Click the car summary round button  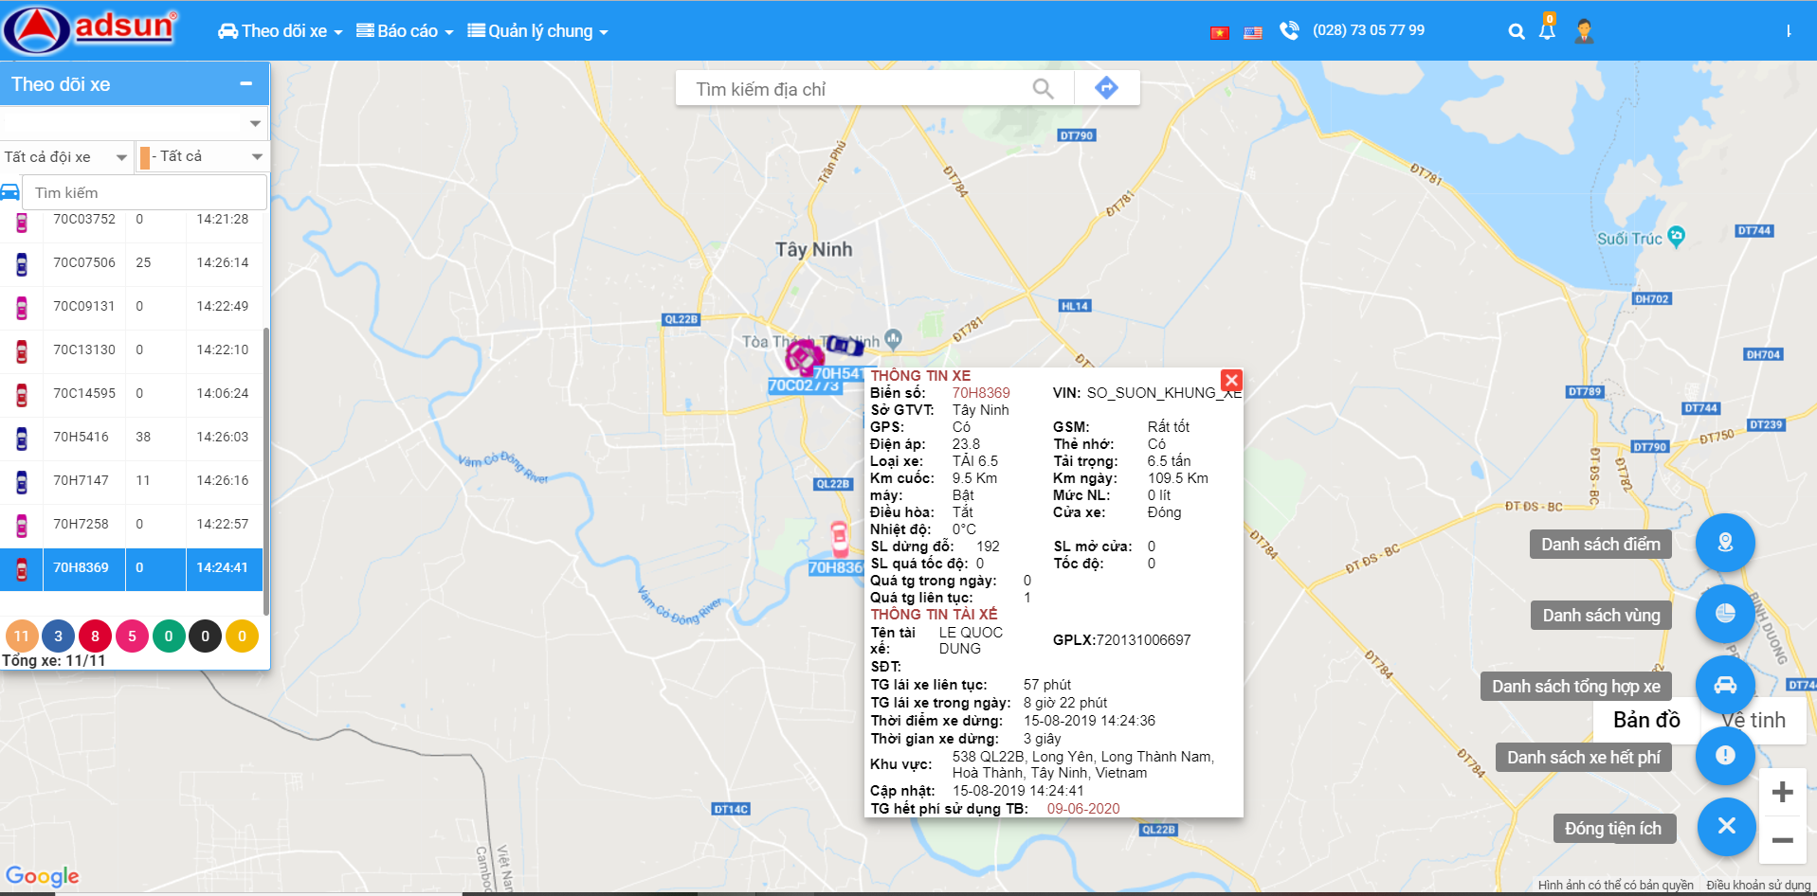tap(1725, 685)
